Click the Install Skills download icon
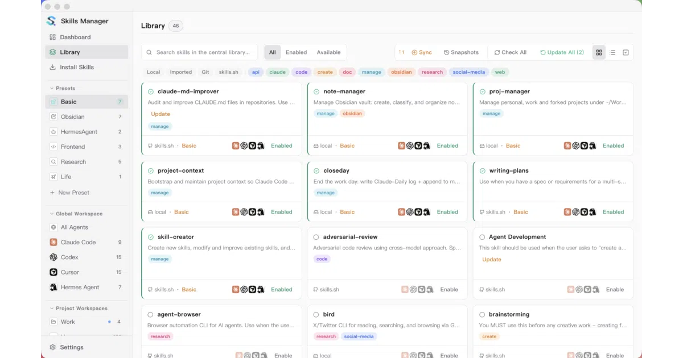The width and height of the screenshot is (683, 358). point(53,67)
